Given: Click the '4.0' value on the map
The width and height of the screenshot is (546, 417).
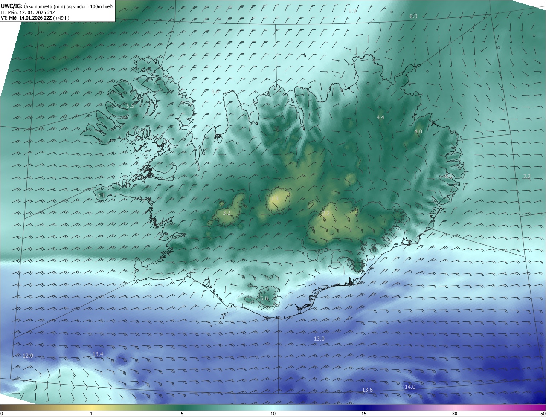Looking at the screenshot, I should pos(418,132).
